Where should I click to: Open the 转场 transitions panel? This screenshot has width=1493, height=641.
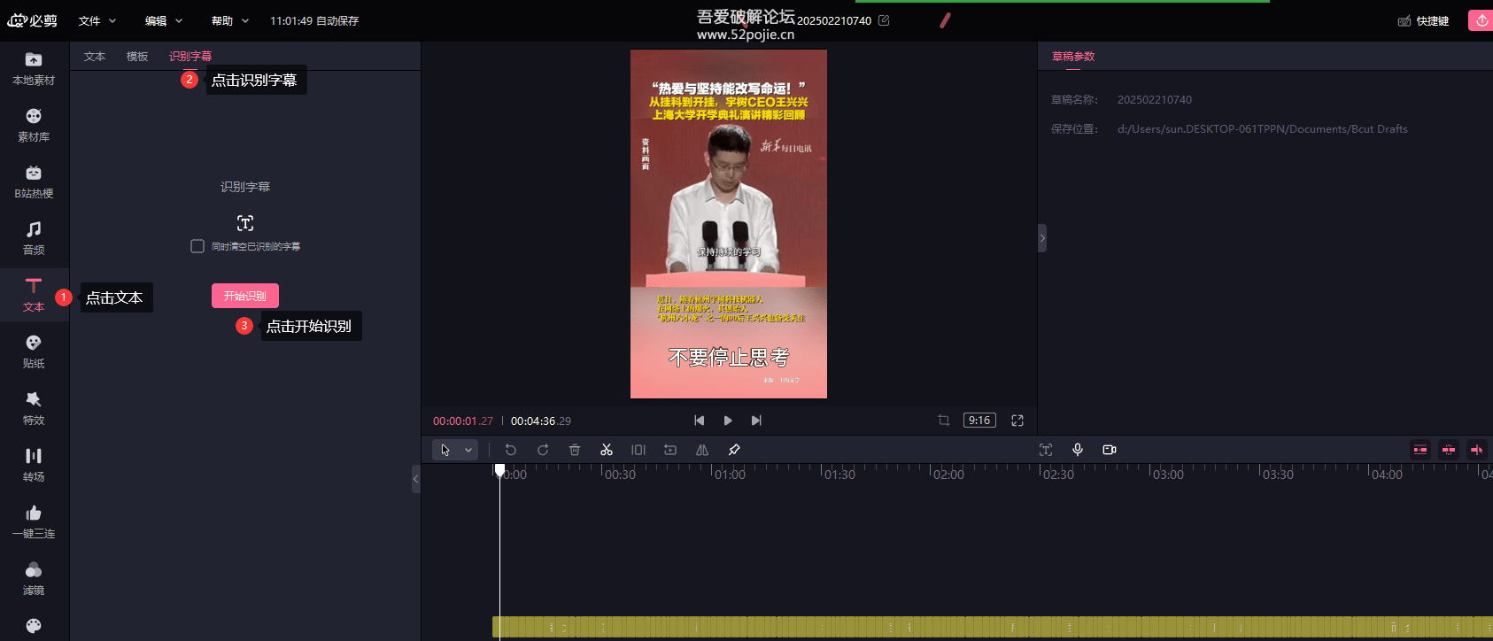pos(34,466)
